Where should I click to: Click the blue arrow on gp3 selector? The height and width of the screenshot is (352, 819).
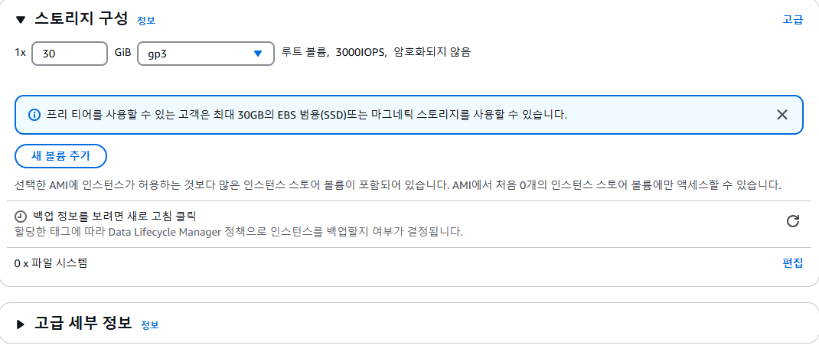click(257, 54)
